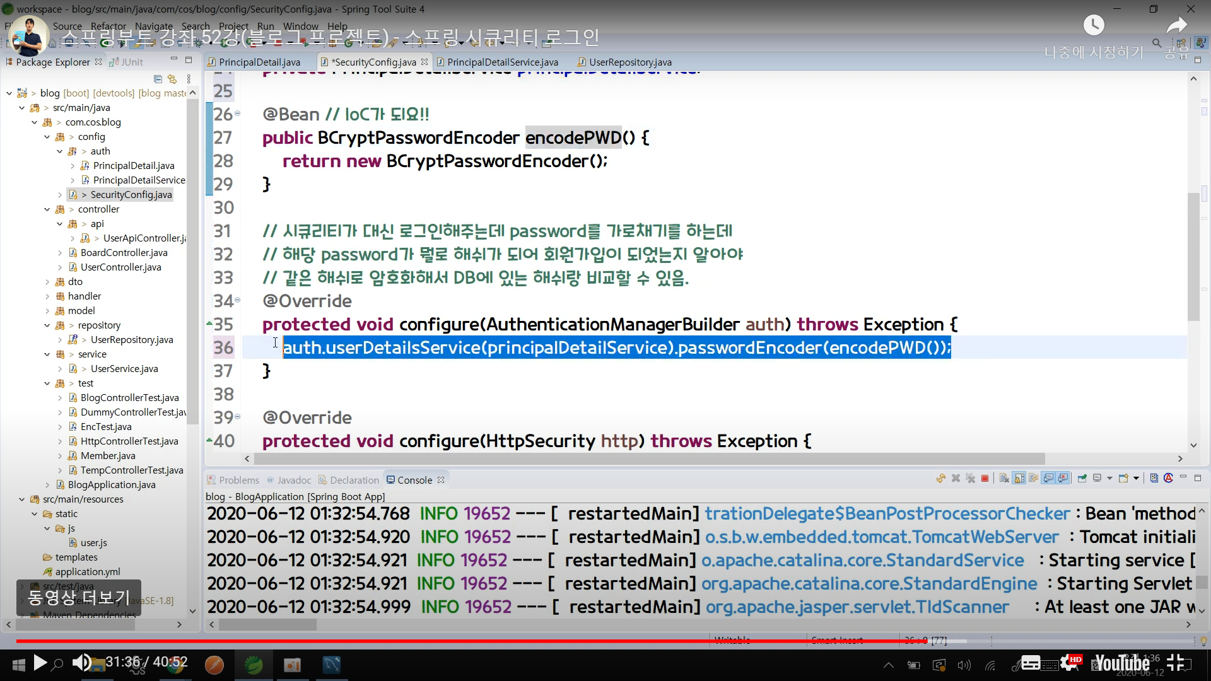This screenshot has height=681, width=1211.
Task: Toggle Word Wrap in Console toolbar
Action: (1033, 479)
